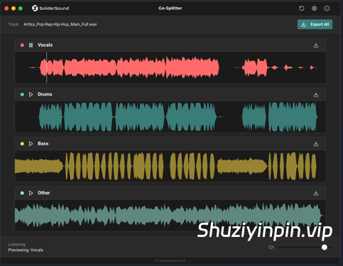Click the SoliderSound Ltd copyright text
Viewport: 343px width, 266px height.
coord(170,260)
